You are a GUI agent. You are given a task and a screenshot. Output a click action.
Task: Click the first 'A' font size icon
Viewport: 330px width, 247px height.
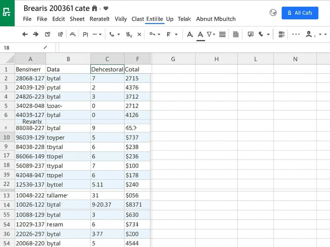(190, 34)
